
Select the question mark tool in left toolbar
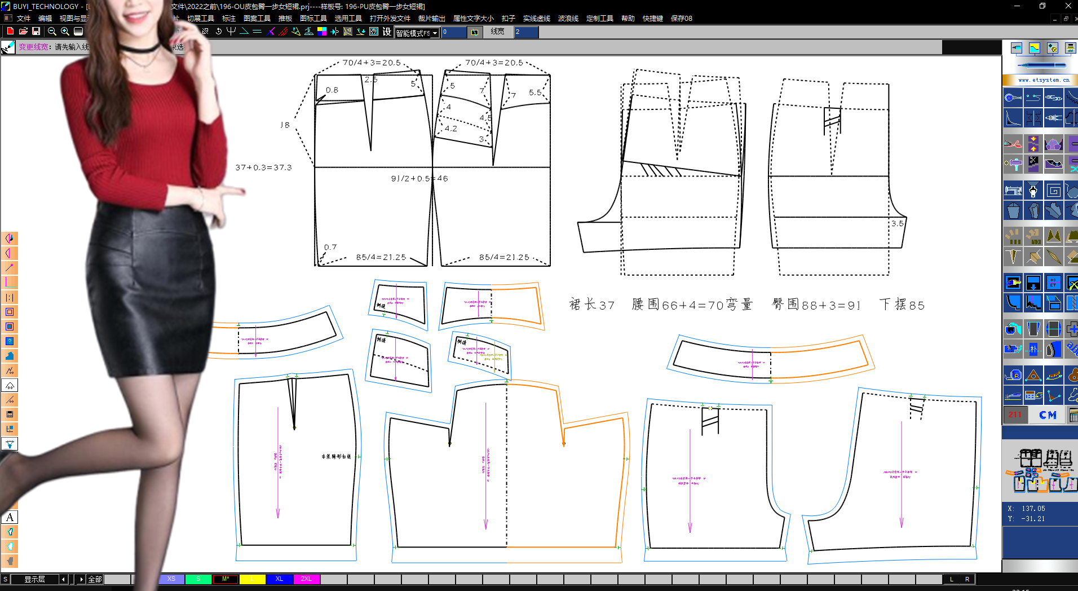pyautogui.click(x=10, y=341)
